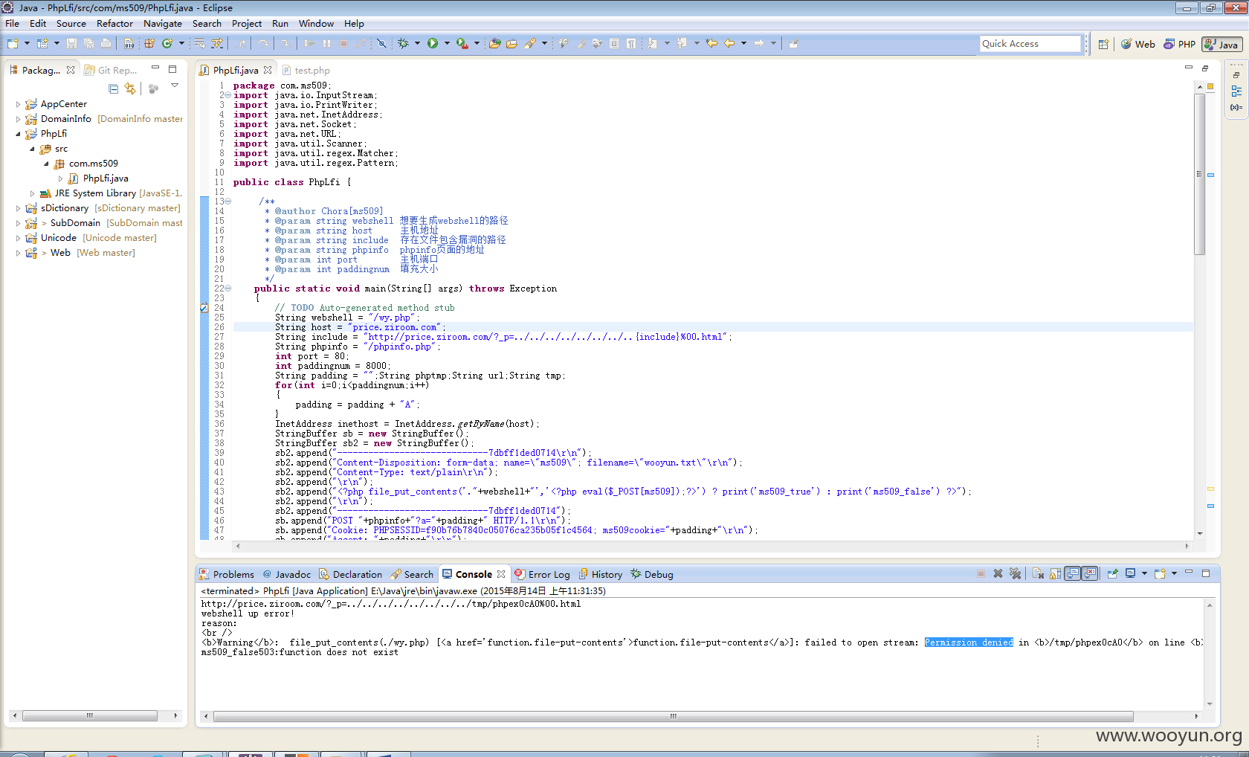1249x757 pixels.
Task: Switch to the test.php editor tab
Action: pyautogui.click(x=306, y=71)
